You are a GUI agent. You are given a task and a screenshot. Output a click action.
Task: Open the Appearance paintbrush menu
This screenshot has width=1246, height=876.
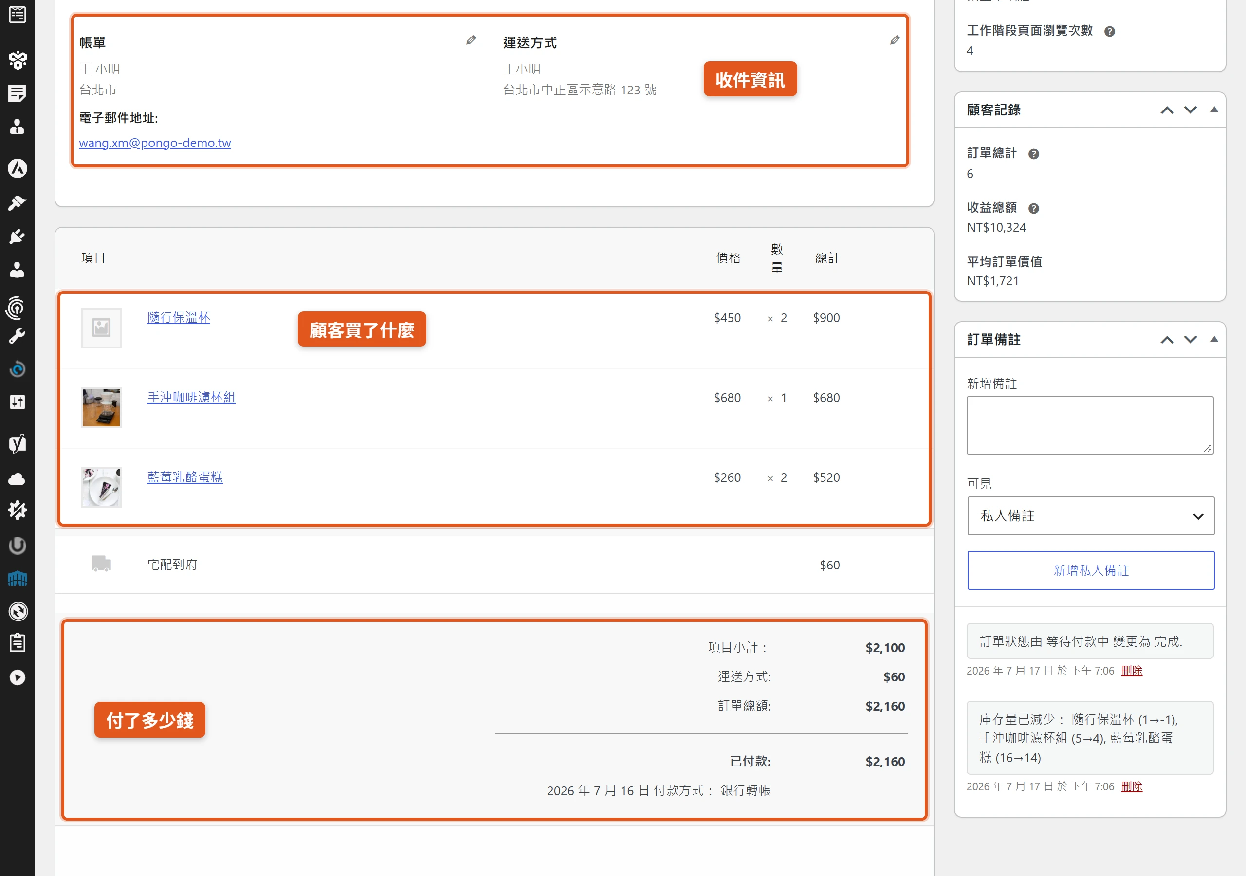(18, 202)
